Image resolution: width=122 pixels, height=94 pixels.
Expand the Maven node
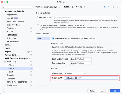point(7,65)
